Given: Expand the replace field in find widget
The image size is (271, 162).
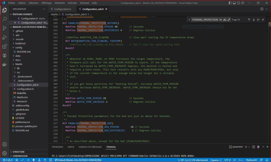Looking at the screenshot, I should (189, 20).
